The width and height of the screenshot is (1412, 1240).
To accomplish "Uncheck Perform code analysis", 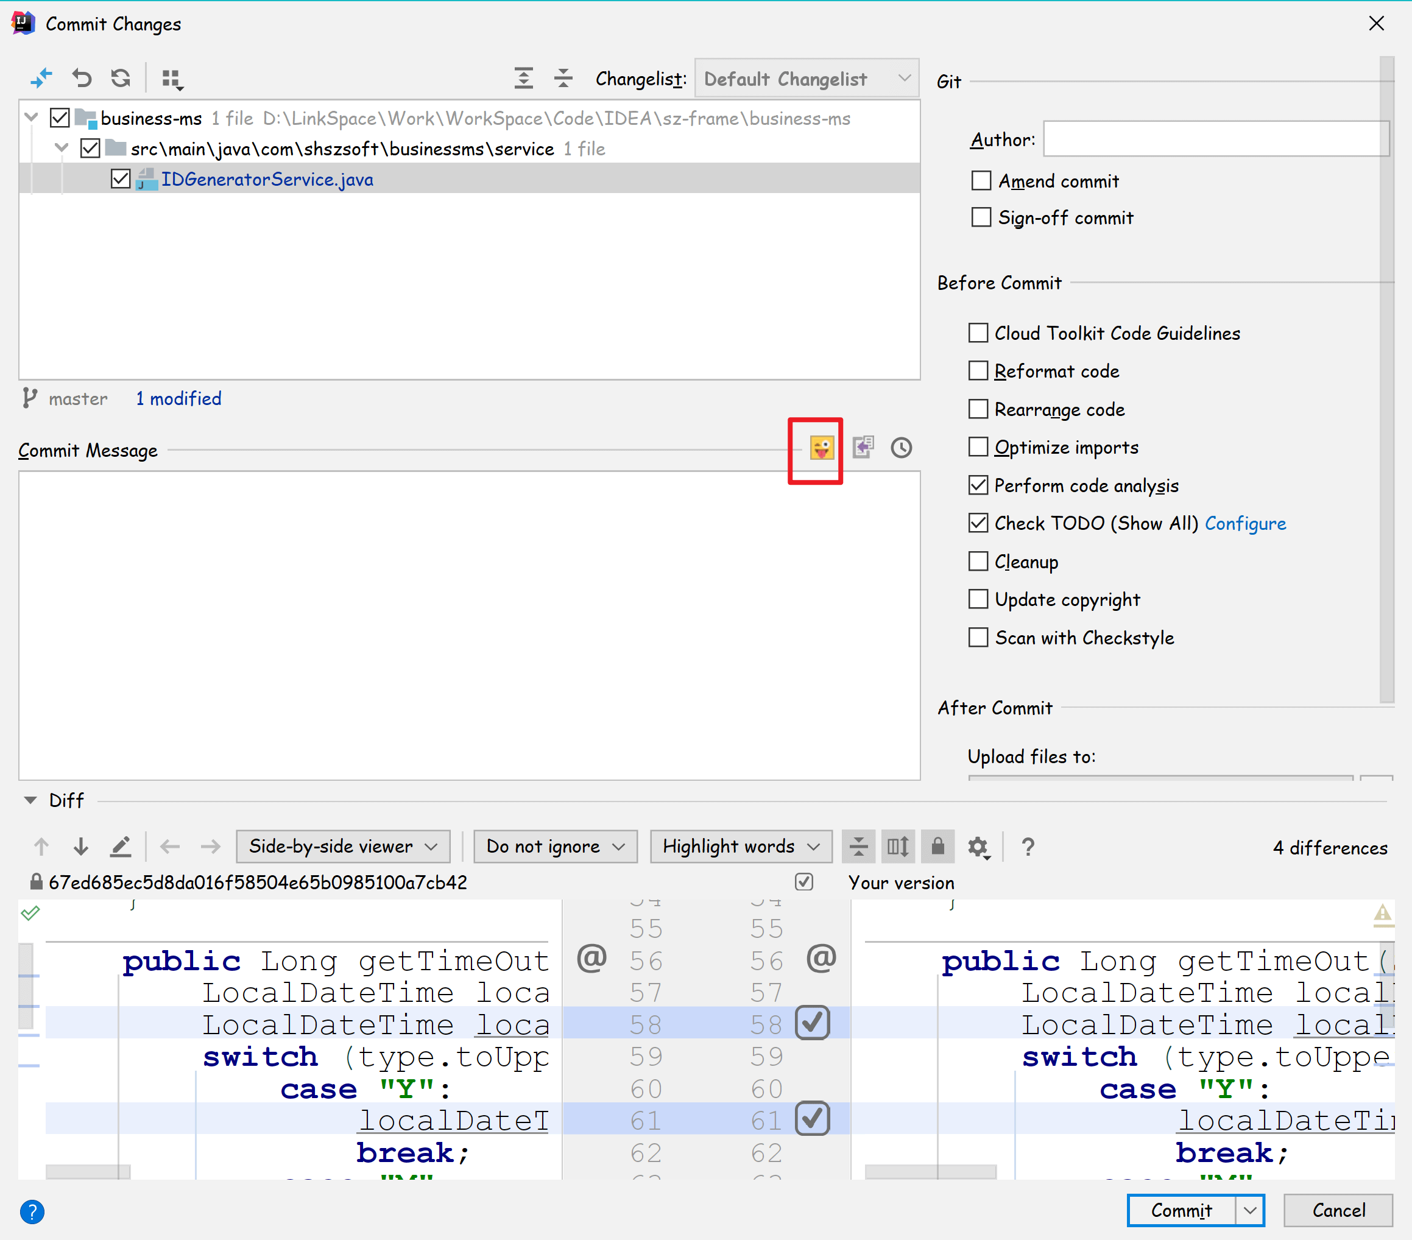I will tap(978, 485).
